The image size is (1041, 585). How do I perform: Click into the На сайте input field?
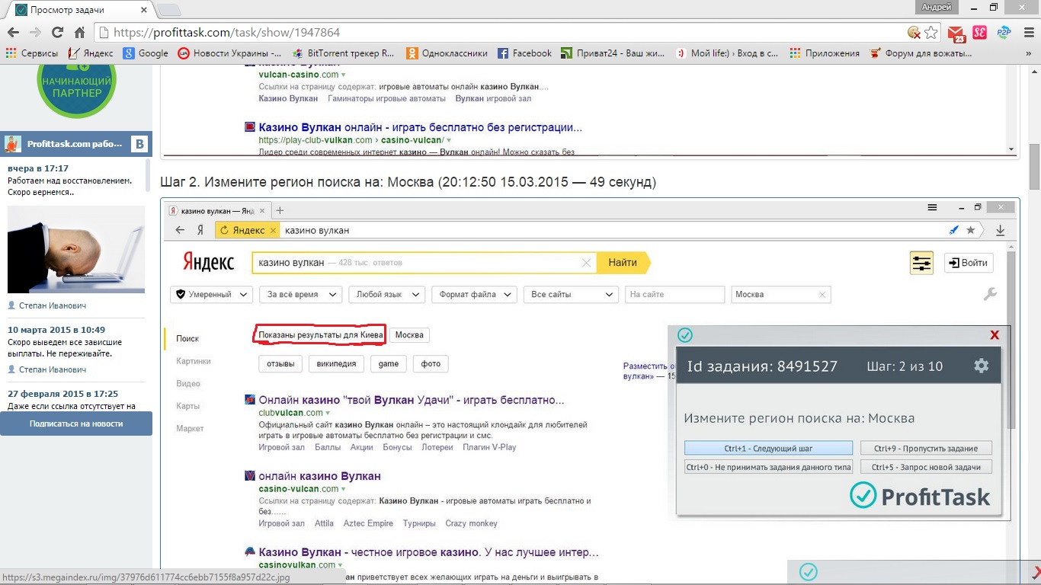(674, 295)
